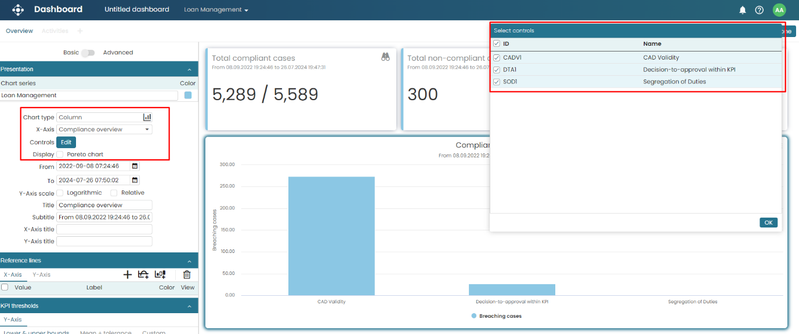Image resolution: width=799 pixels, height=334 pixels.
Task: Open the help question mark icon
Action: pos(759,10)
